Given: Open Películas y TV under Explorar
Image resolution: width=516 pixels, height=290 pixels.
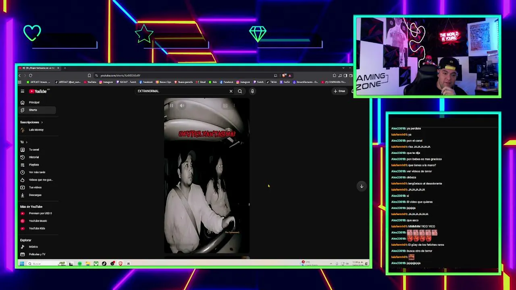Looking at the screenshot, I should click(37, 254).
